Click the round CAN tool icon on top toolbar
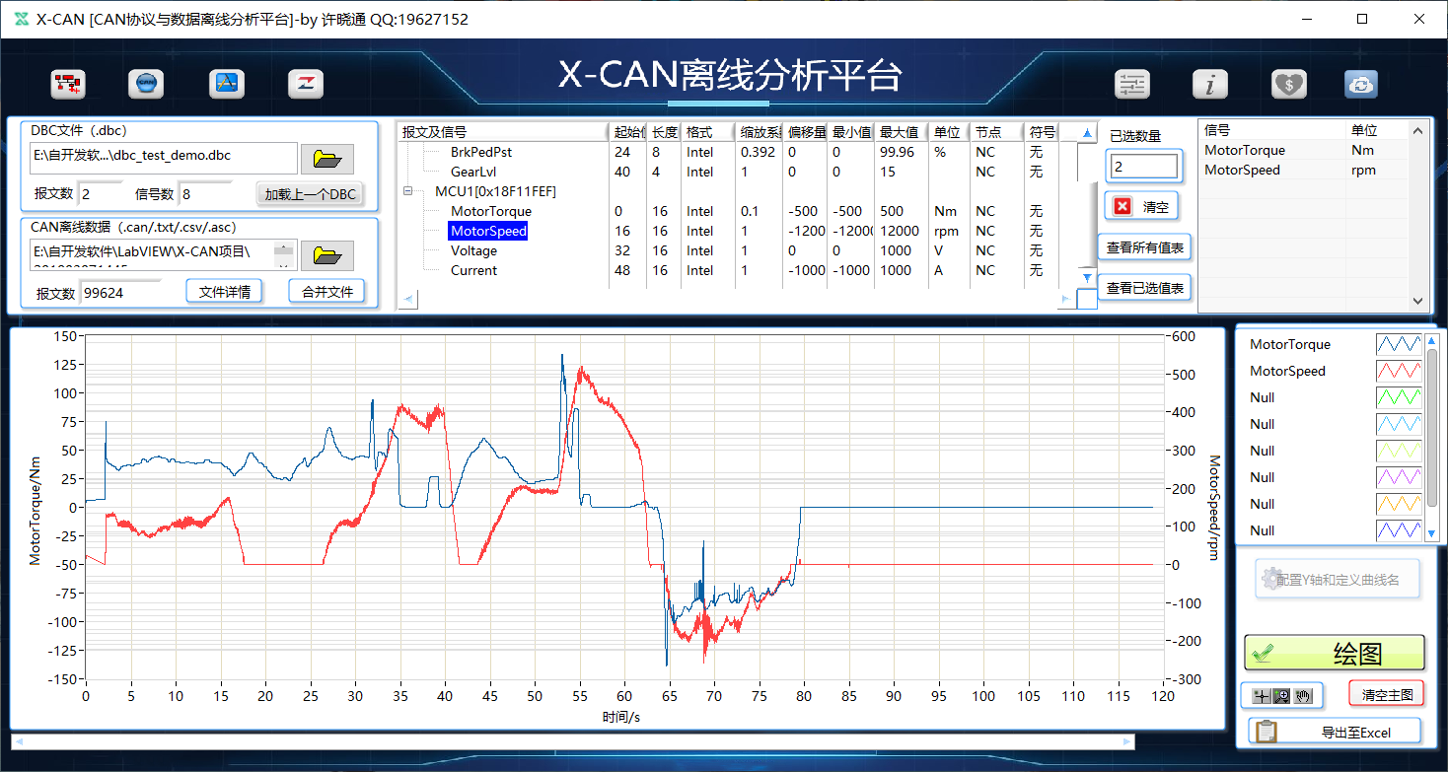This screenshot has height=772, width=1448. pos(146,84)
